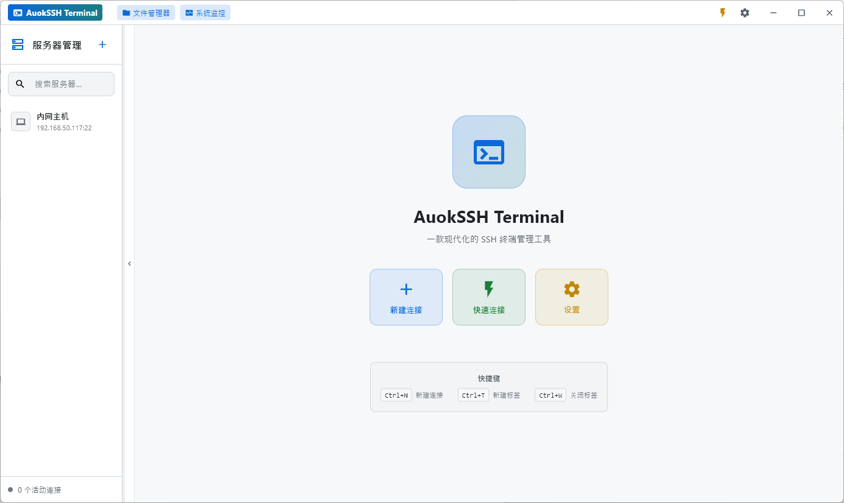Click the 新建连接 card button
844x503 pixels.
(406, 297)
